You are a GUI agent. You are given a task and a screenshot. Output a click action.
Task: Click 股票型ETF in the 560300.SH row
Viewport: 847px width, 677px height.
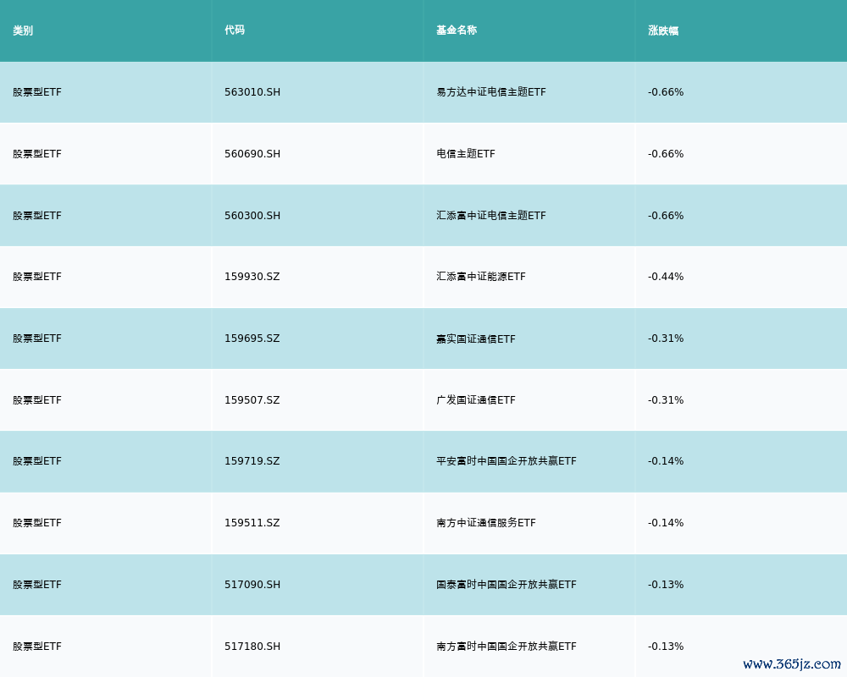[x=37, y=216]
